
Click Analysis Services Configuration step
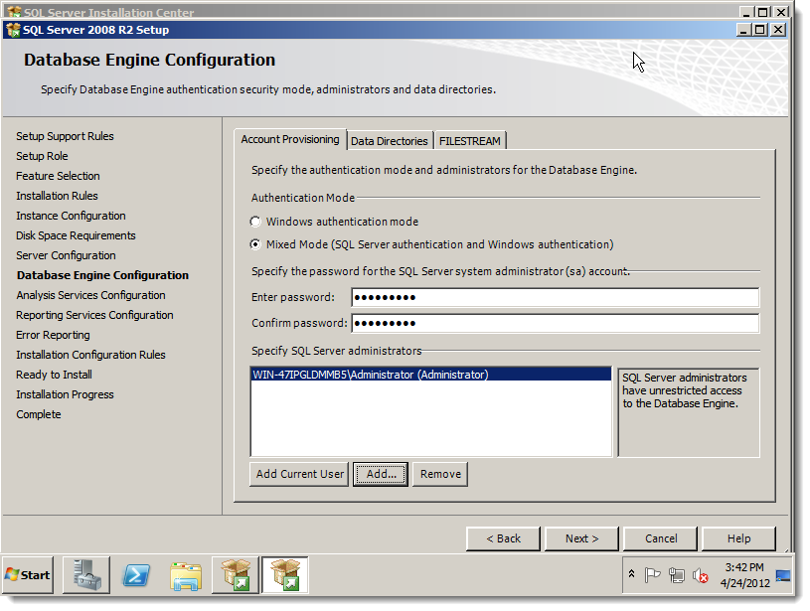[90, 295]
